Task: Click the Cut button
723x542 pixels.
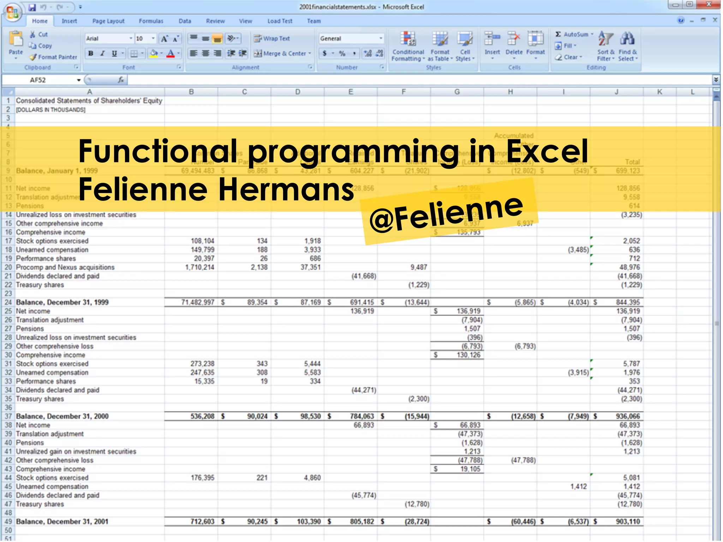Action: [39, 34]
